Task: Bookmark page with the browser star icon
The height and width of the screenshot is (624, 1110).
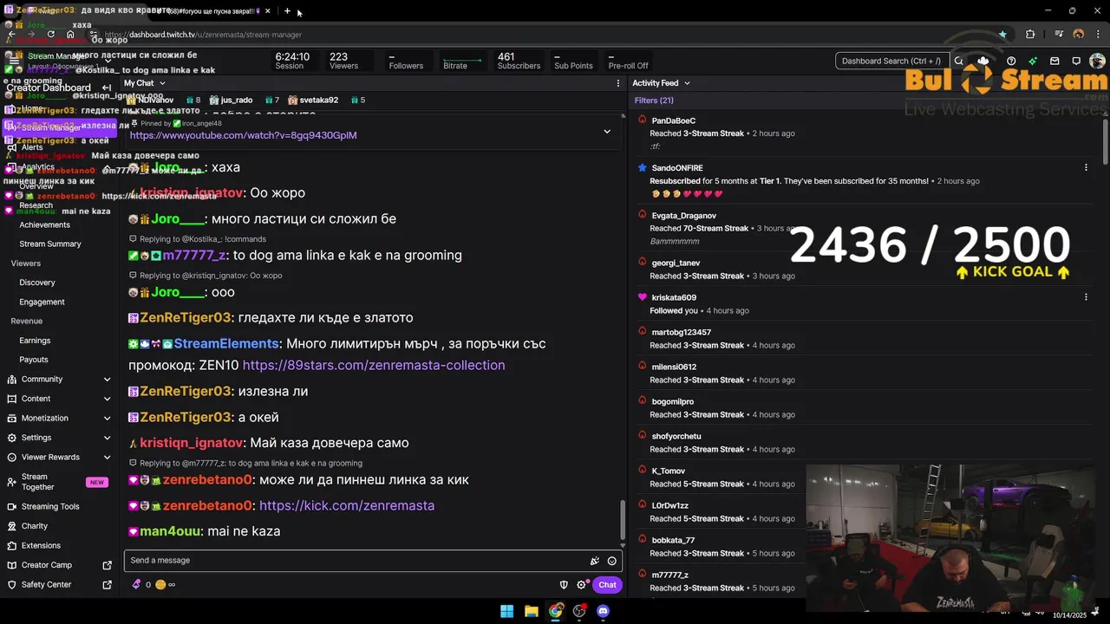Action: [x=1002, y=35]
